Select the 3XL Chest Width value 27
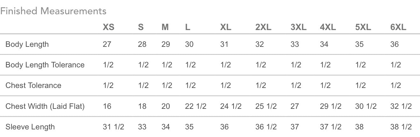Image resolution: width=420 pixels, height=137 pixels. coord(295,106)
